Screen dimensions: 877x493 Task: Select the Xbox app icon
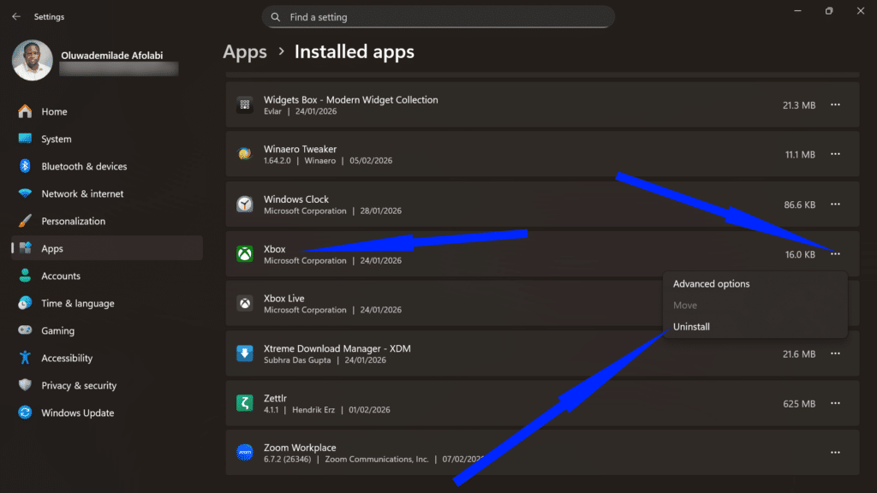pyautogui.click(x=244, y=254)
